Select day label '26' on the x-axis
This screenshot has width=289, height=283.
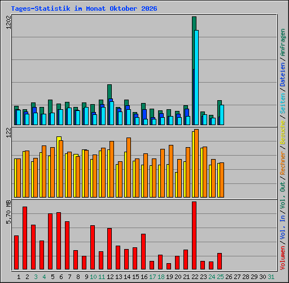[x=229, y=277]
